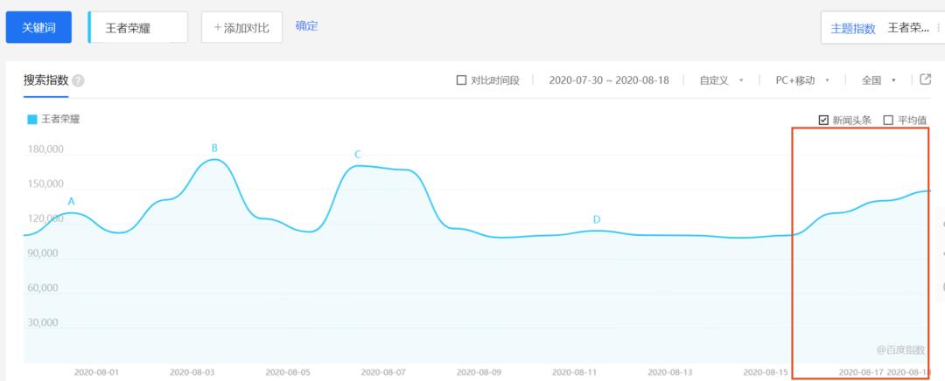Click news marker B on chart

214,148
